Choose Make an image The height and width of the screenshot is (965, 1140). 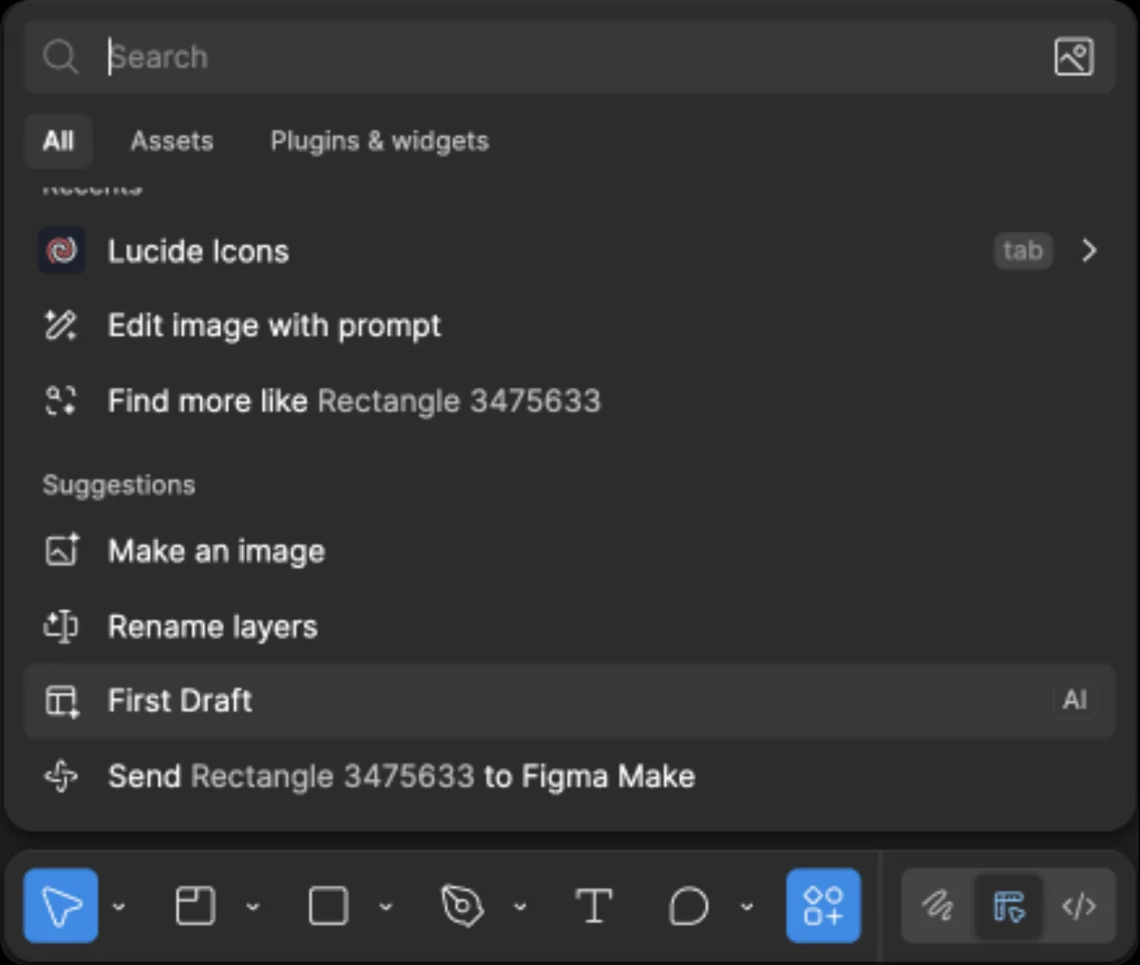tap(570, 551)
